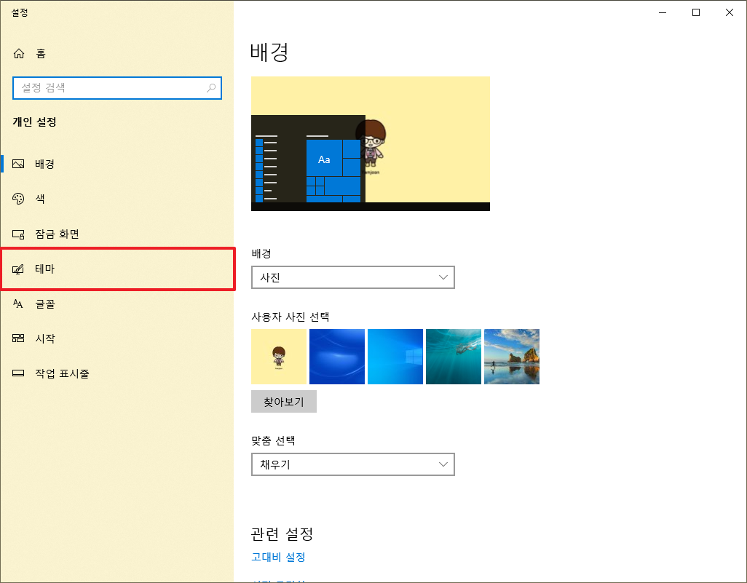Open the 색 settings section
This screenshot has height=583, width=747.
(x=116, y=199)
